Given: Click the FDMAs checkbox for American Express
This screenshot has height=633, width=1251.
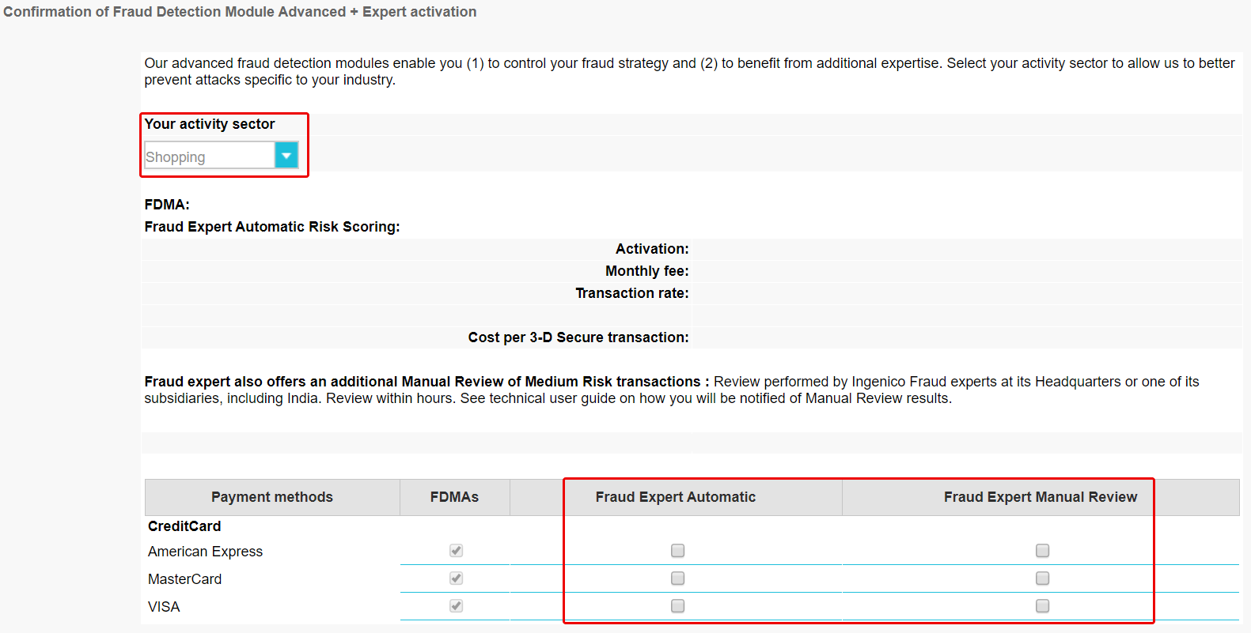Looking at the screenshot, I should tap(456, 551).
